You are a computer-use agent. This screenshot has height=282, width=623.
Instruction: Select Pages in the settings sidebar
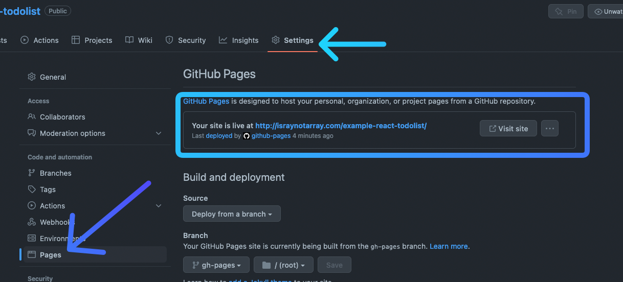50,255
